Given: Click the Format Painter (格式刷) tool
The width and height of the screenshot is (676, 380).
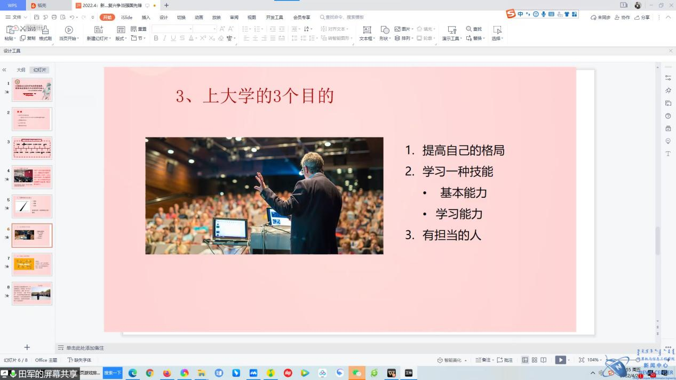Looking at the screenshot, I should pos(45,33).
